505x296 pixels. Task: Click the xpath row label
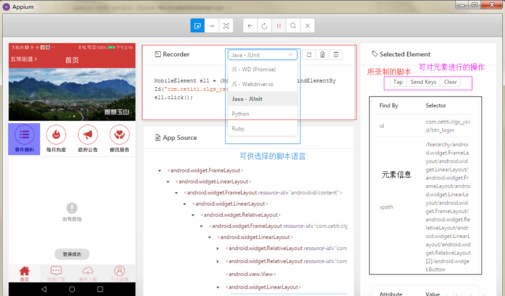click(386, 207)
